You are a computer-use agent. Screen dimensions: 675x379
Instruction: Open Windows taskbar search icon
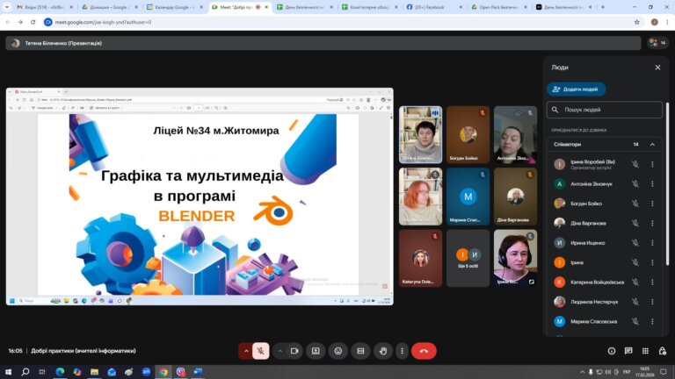[x=25, y=372]
